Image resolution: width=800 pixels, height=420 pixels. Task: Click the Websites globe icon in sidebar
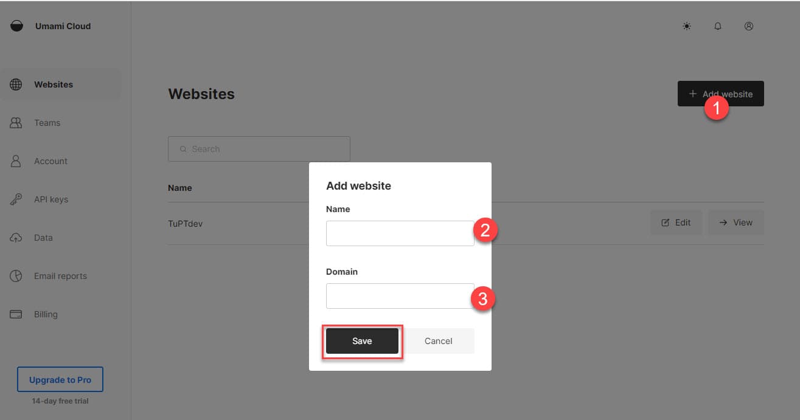tap(16, 84)
